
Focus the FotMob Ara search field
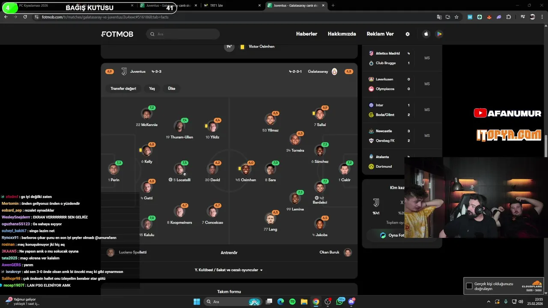point(183,34)
